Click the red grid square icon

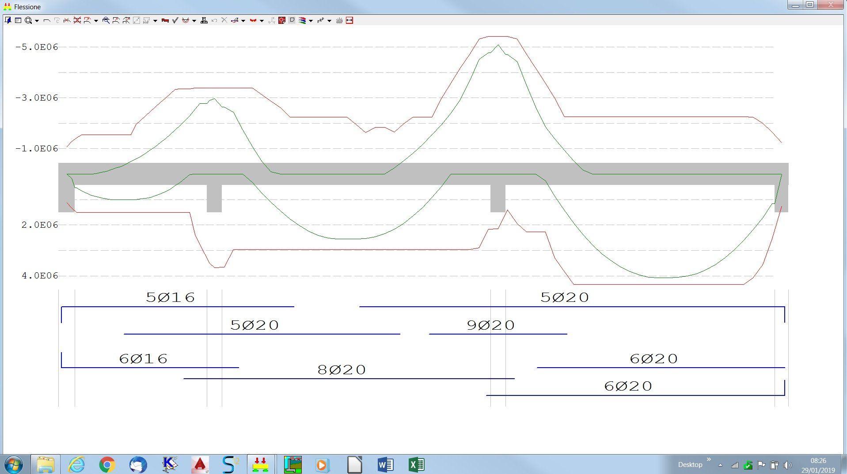(x=281, y=20)
